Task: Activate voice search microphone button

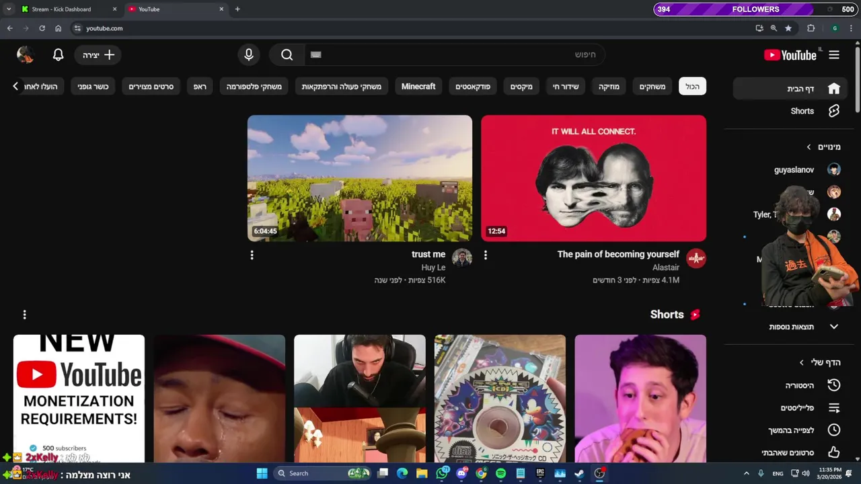Action: [249, 55]
